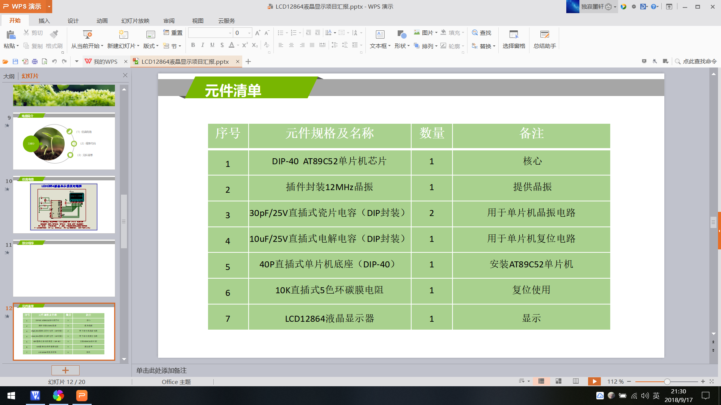Viewport: 721px width, 405px height.
Task: Click the Find (查找) button
Action: (481, 33)
